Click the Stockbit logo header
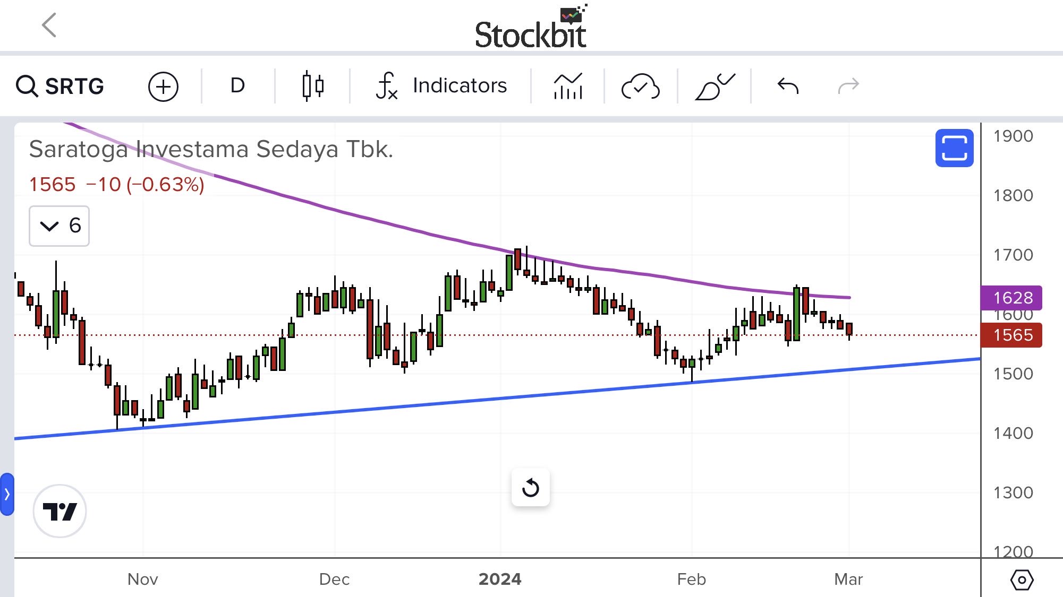This screenshot has height=597, width=1063. click(531, 29)
